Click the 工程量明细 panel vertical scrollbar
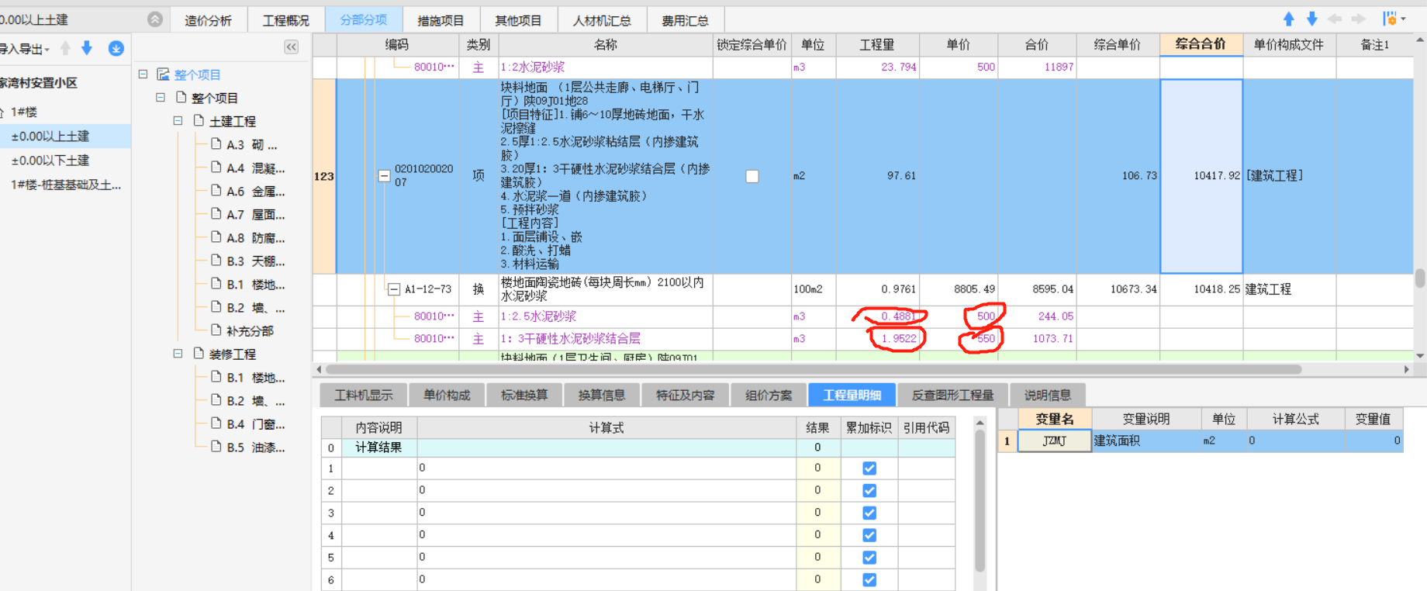The width and height of the screenshot is (1427, 591). pyautogui.click(x=980, y=500)
